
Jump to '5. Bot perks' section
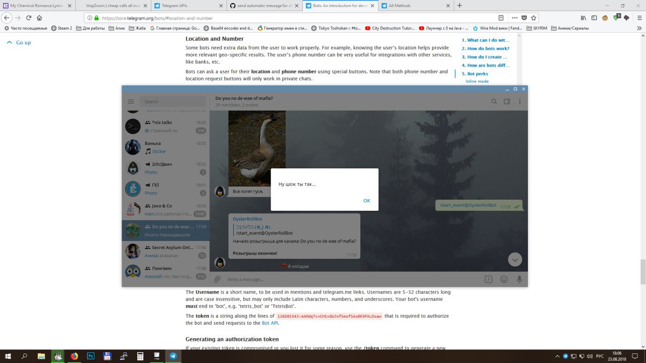475,74
